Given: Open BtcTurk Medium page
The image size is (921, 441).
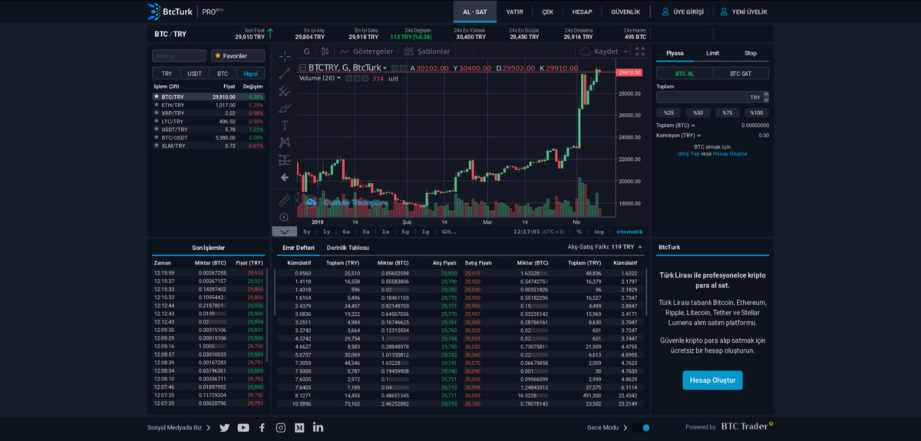Looking at the screenshot, I should coord(299,427).
